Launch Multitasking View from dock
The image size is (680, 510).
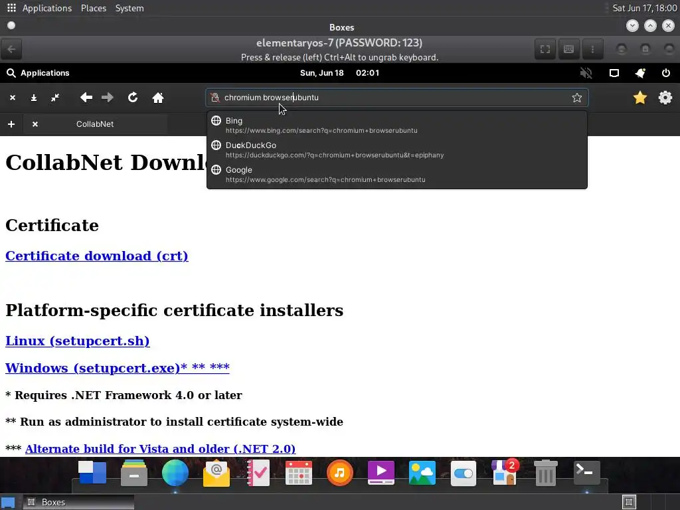(x=92, y=473)
